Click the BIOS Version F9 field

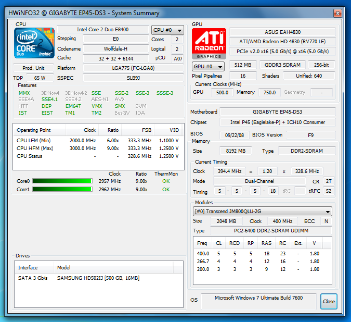(311, 135)
